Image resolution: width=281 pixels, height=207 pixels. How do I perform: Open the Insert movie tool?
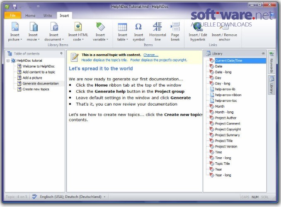(x=33, y=31)
